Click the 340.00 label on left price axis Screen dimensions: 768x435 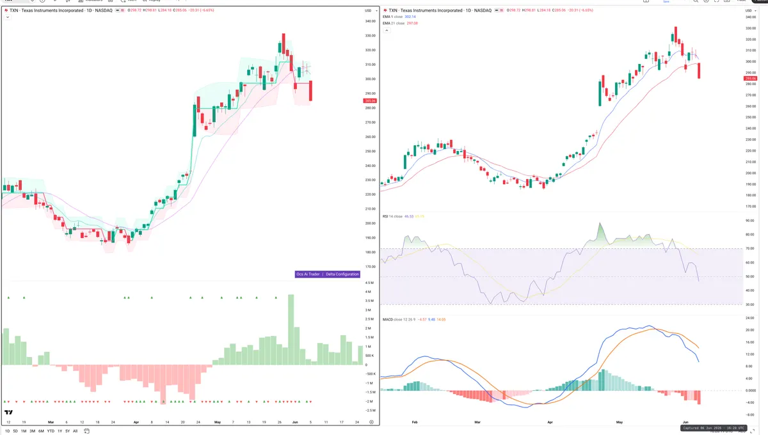coord(370,21)
